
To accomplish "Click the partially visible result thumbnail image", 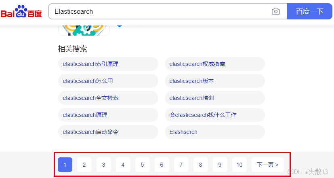I will 84,30.
